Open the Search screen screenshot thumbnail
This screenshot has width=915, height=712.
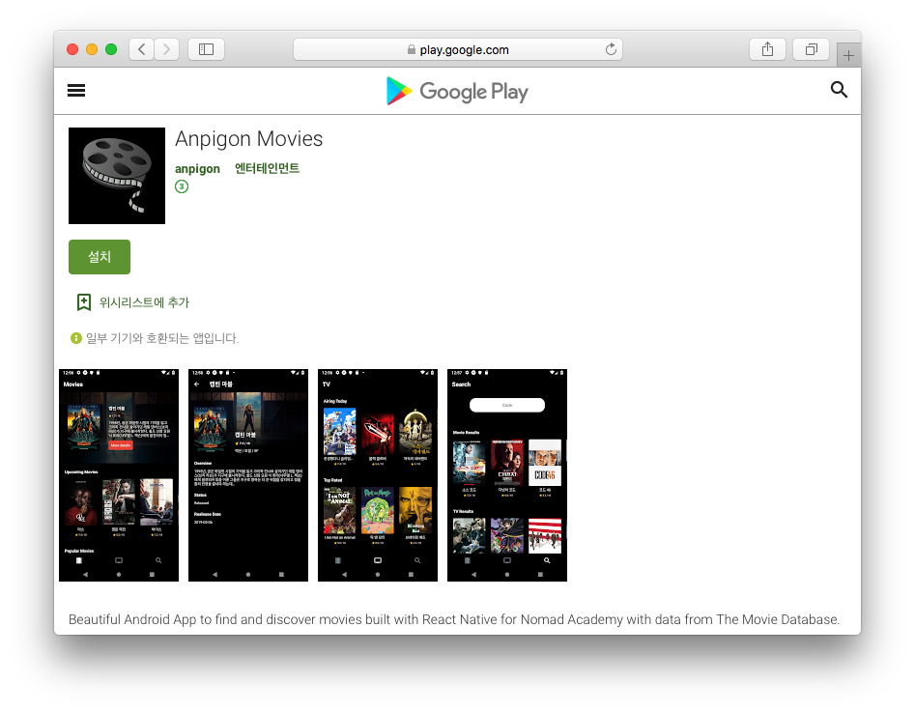coord(507,475)
